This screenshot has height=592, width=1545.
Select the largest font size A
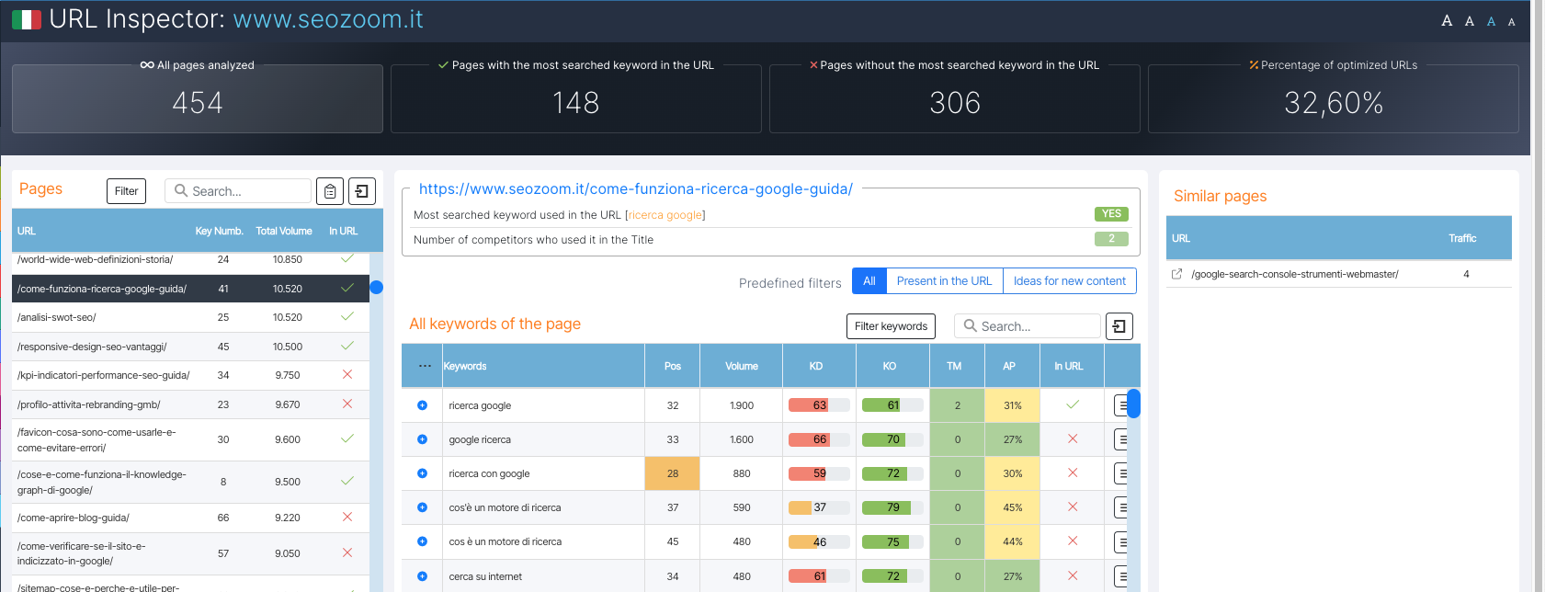[x=1447, y=20]
